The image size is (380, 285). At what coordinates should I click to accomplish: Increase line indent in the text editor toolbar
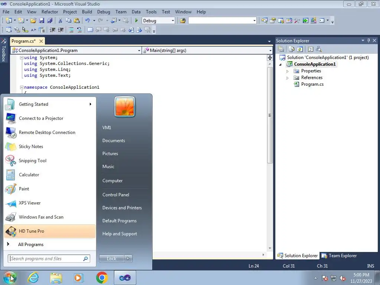pyautogui.click(x=60, y=30)
